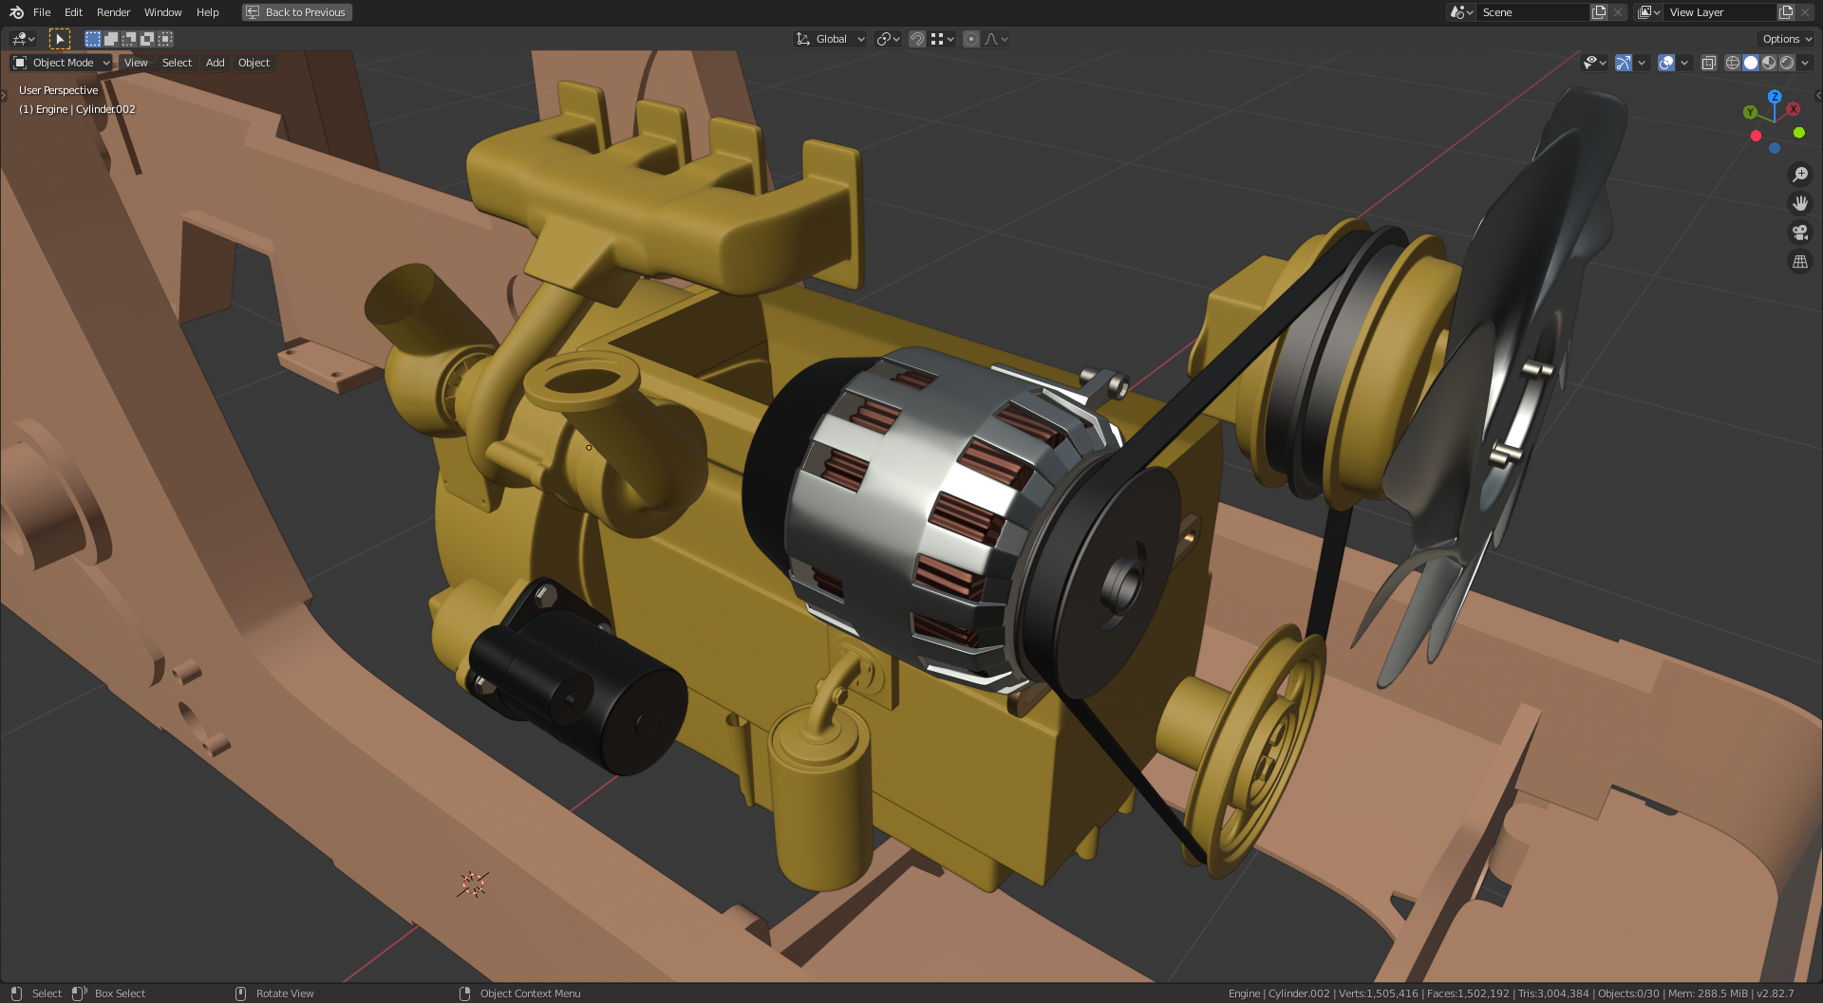Click the Z axis on navigation gizmo

click(x=1775, y=96)
